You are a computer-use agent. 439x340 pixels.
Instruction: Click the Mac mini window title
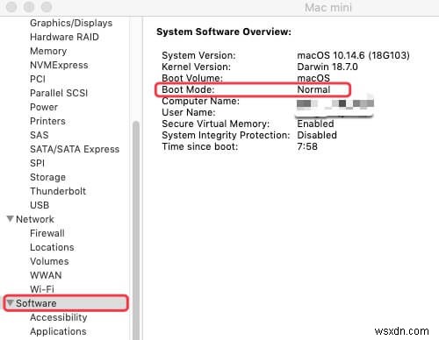pyautogui.click(x=328, y=8)
